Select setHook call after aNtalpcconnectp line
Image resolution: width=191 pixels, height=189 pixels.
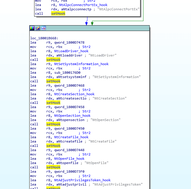click(x=58, y=13)
